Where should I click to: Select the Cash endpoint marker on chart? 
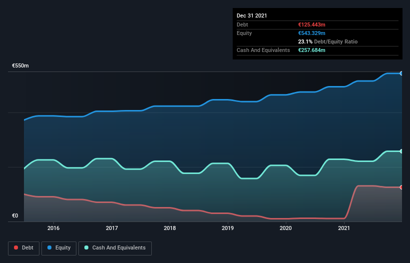(x=402, y=151)
